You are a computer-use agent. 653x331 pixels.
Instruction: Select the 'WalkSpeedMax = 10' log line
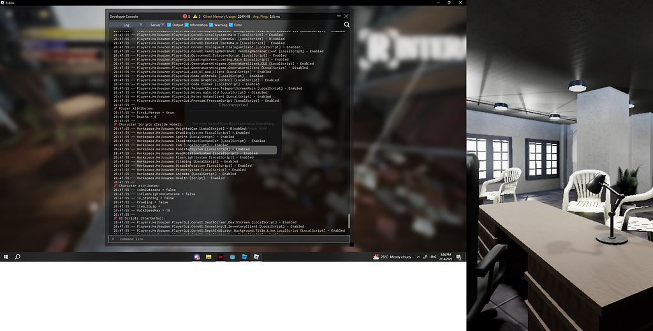point(142,211)
